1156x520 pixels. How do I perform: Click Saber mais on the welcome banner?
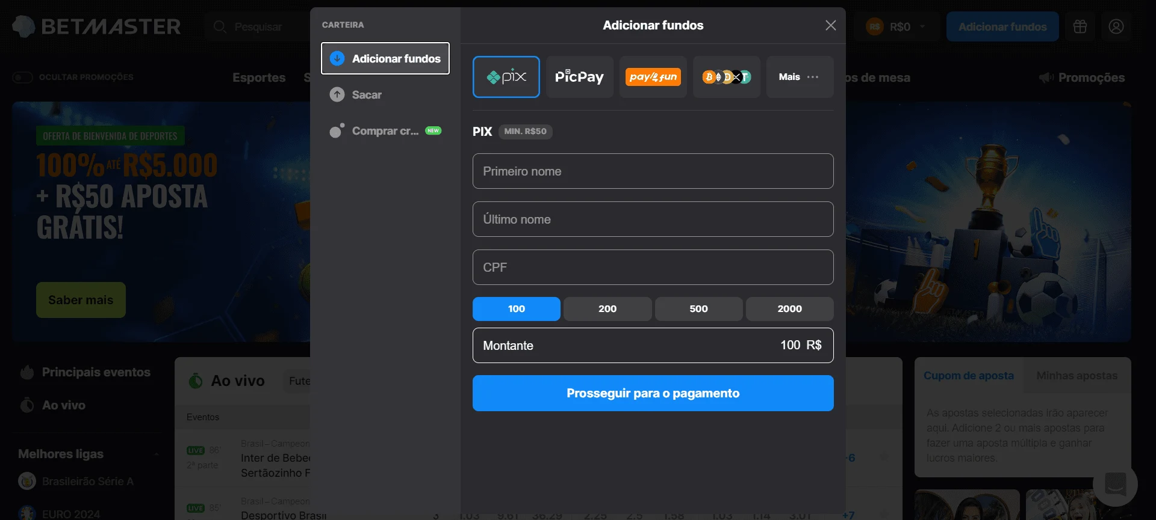pos(81,300)
